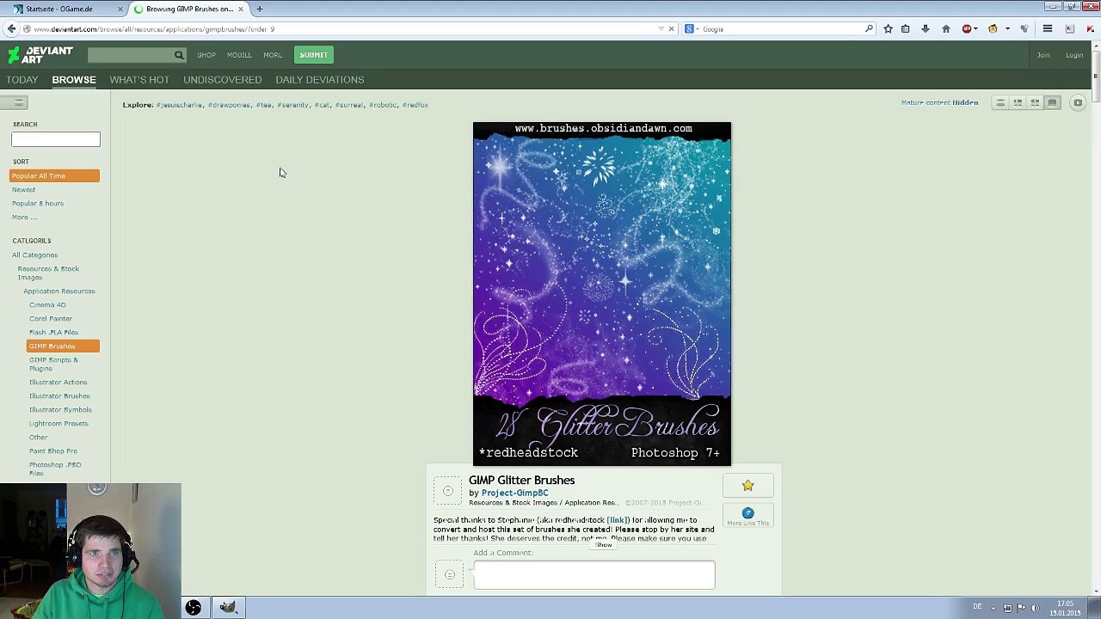Click the SHOP link in the header
Viewport: 1101px width, 619px height.
tap(206, 55)
